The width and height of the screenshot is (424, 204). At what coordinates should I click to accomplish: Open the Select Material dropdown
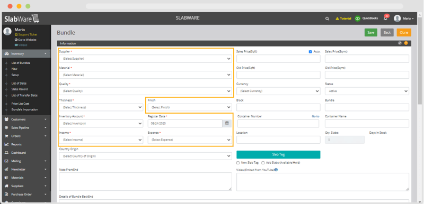tap(145, 75)
